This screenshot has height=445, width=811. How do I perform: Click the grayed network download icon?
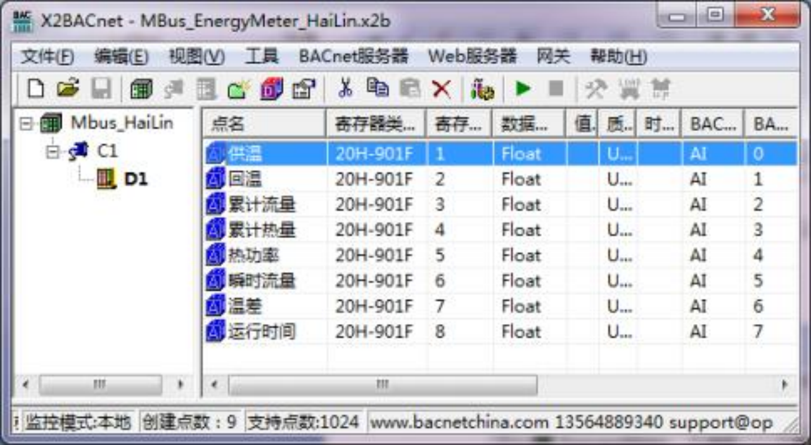[629, 89]
